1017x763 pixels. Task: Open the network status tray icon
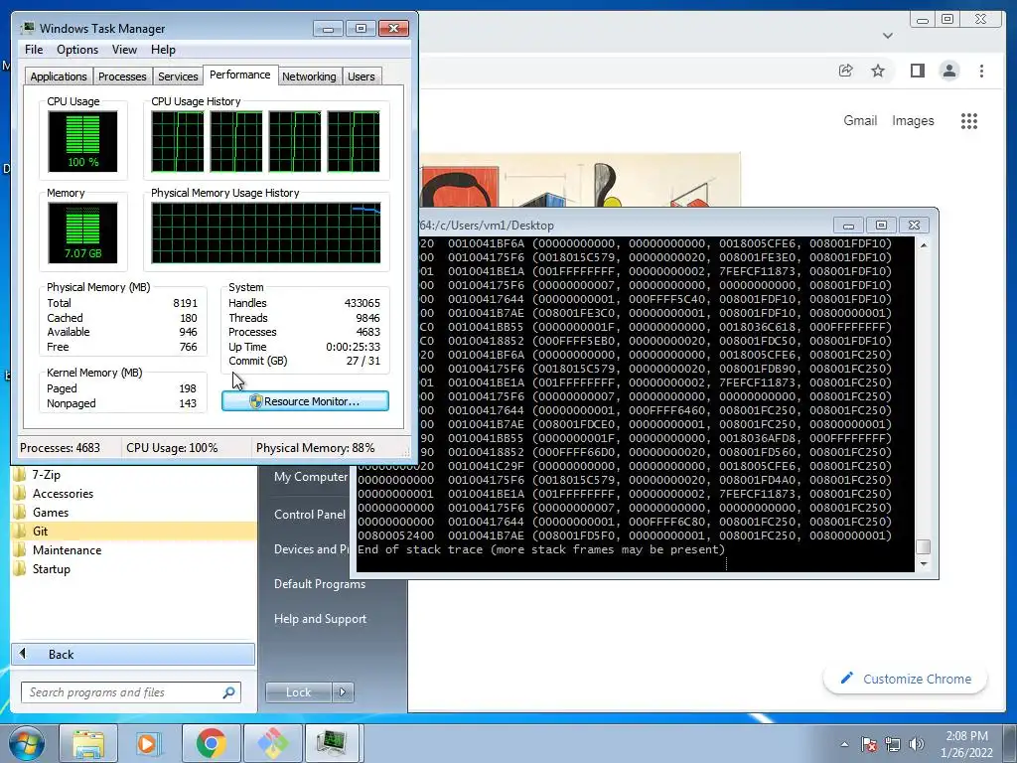coord(893,744)
